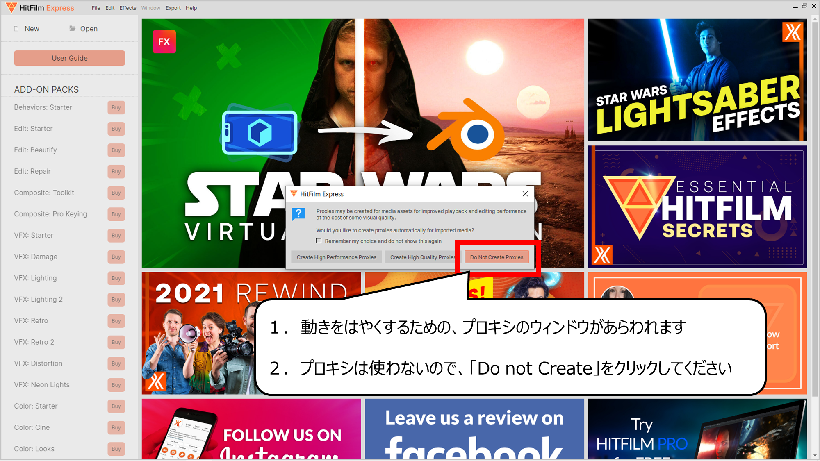The width and height of the screenshot is (820, 461).
Task: Select Edit: Beautify label
Action: (x=35, y=150)
